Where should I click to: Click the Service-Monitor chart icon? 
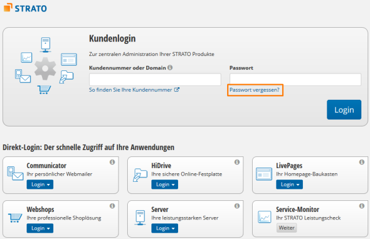(264, 217)
